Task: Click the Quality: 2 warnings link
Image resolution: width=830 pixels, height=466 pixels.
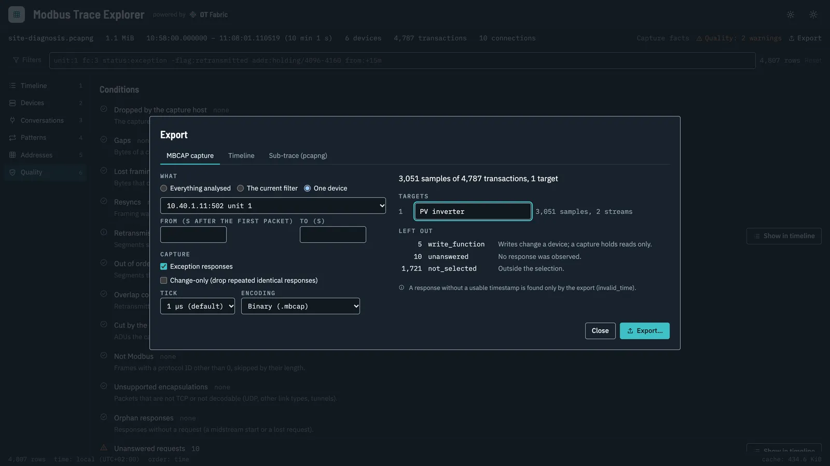Action: (x=739, y=38)
